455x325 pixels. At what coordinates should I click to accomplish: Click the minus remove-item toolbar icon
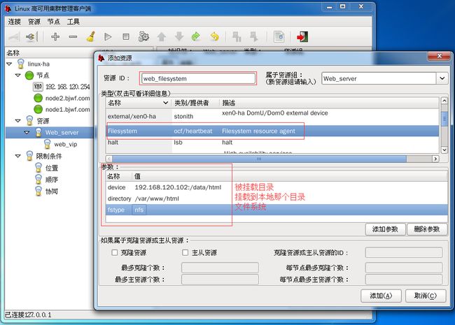pos(73,37)
